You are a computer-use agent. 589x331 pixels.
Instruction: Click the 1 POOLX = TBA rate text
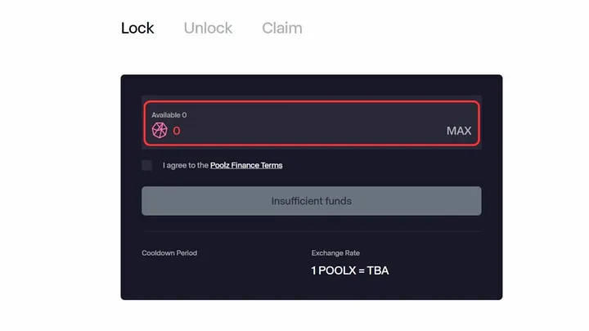(350, 271)
